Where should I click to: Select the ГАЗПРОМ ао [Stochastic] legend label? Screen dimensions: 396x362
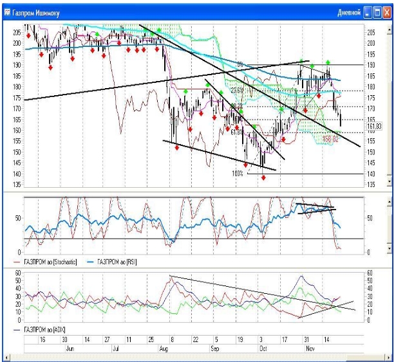coord(50,262)
